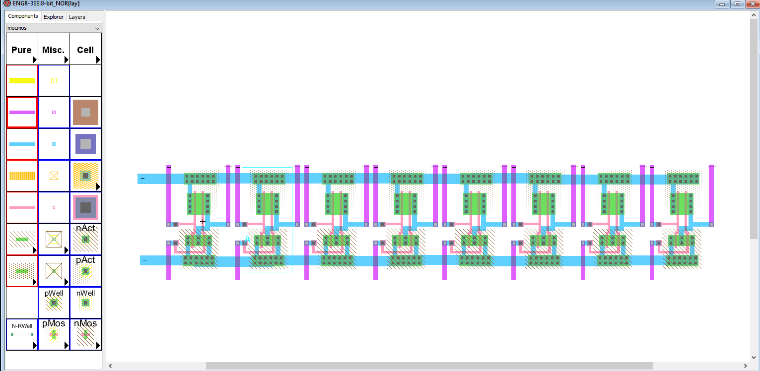
Task: Click the horizontal scrollbar left arrow
Action: coord(111,366)
